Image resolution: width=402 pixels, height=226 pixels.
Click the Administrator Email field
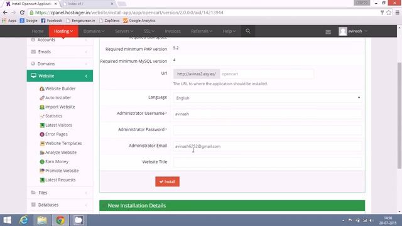coord(268,146)
